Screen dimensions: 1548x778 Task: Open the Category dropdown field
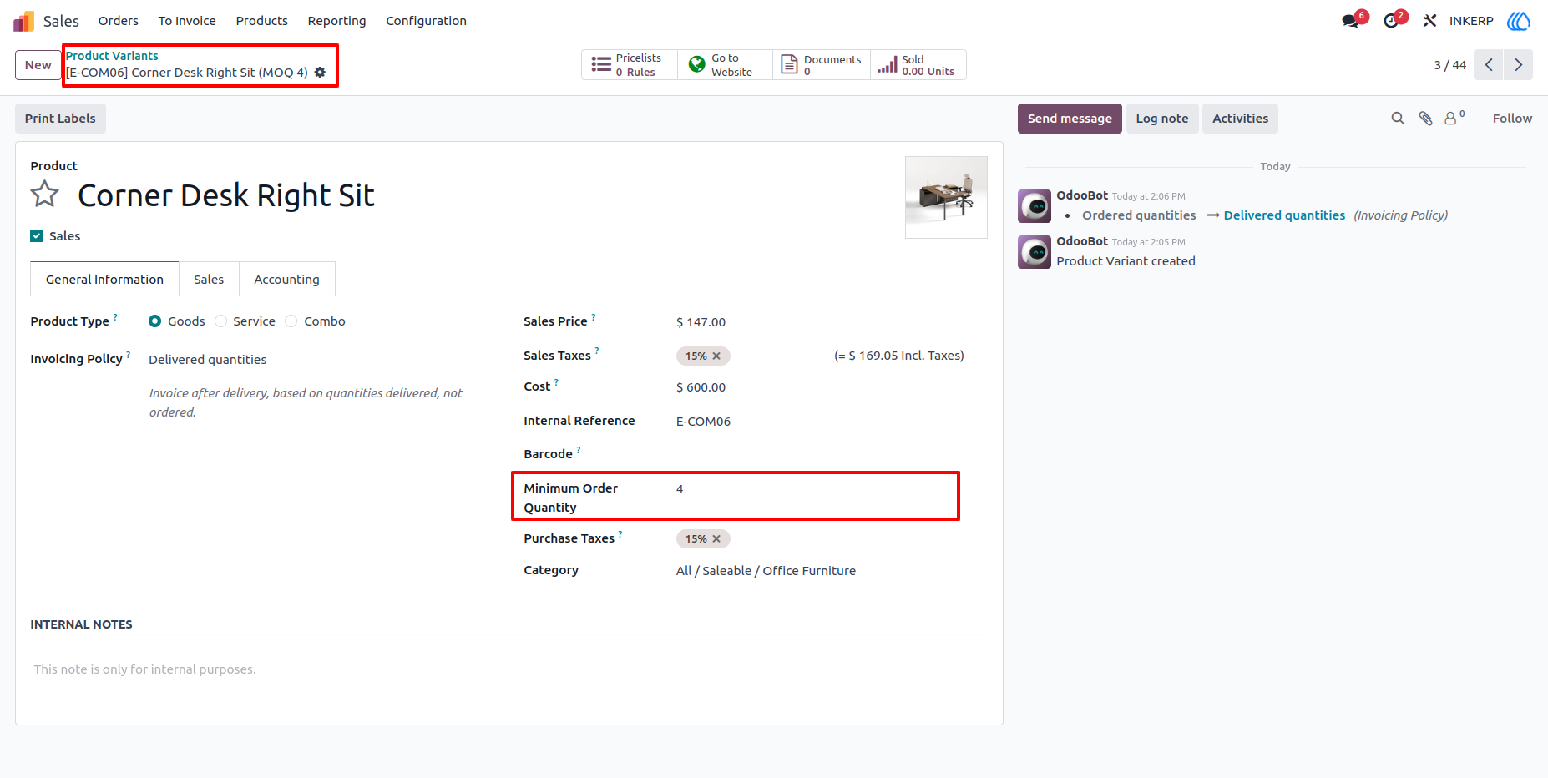(831, 571)
